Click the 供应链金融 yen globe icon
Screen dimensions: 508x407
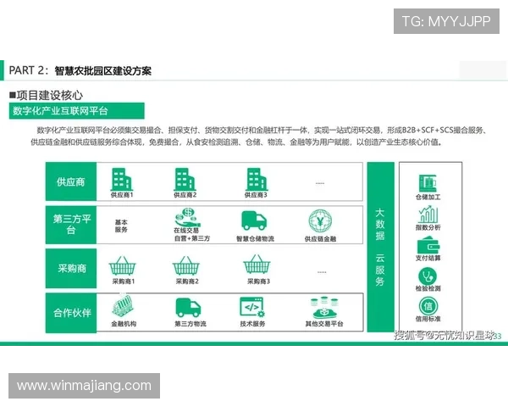pos(320,221)
